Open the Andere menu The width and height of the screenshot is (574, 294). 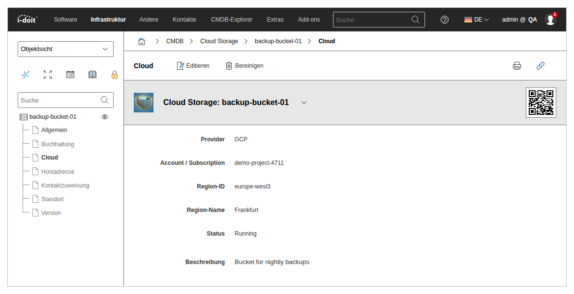(x=149, y=20)
